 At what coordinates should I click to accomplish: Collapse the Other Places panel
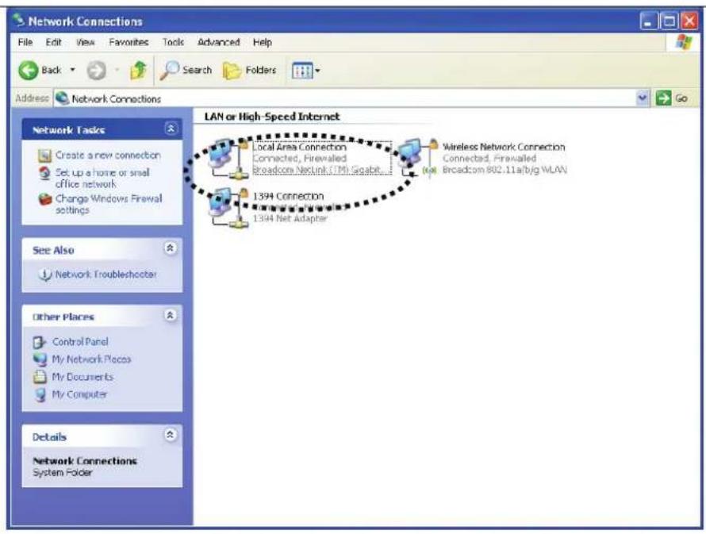pyautogui.click(x=171, y=315)
